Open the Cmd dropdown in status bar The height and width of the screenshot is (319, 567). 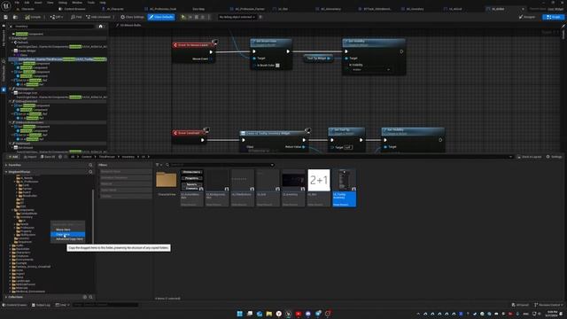[x=62, y=305]
